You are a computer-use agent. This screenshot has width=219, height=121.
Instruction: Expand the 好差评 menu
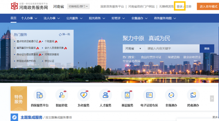118,18
